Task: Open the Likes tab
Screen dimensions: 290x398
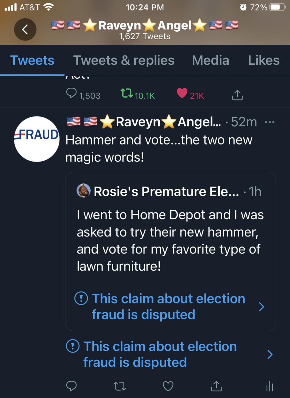Action: (x=264, y=60)
